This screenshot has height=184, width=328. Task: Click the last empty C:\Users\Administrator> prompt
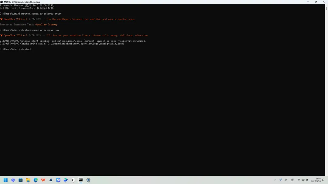(16, 49)
